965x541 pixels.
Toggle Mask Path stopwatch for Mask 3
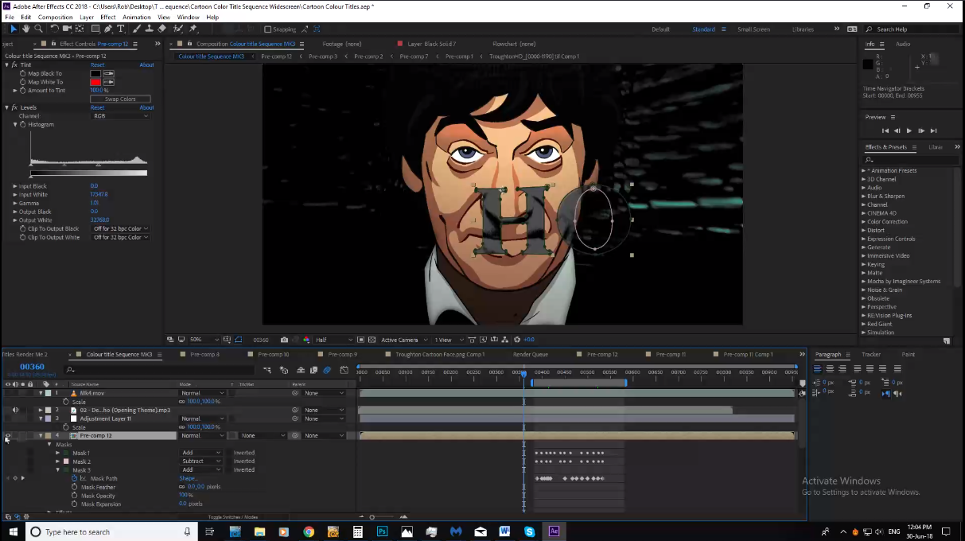75,478
